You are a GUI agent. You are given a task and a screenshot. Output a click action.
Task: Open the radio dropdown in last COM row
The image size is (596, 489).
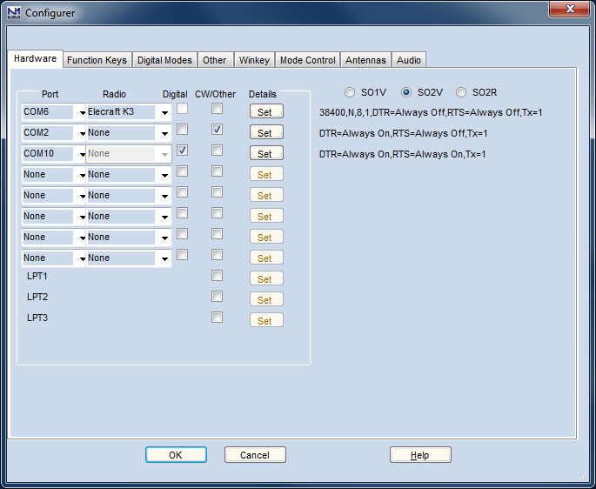[164, 259]
